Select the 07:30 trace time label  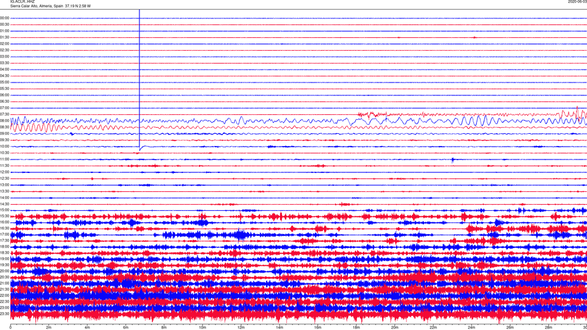(x=4, y=114)
